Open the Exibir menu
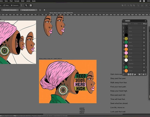 coord(23,1)
